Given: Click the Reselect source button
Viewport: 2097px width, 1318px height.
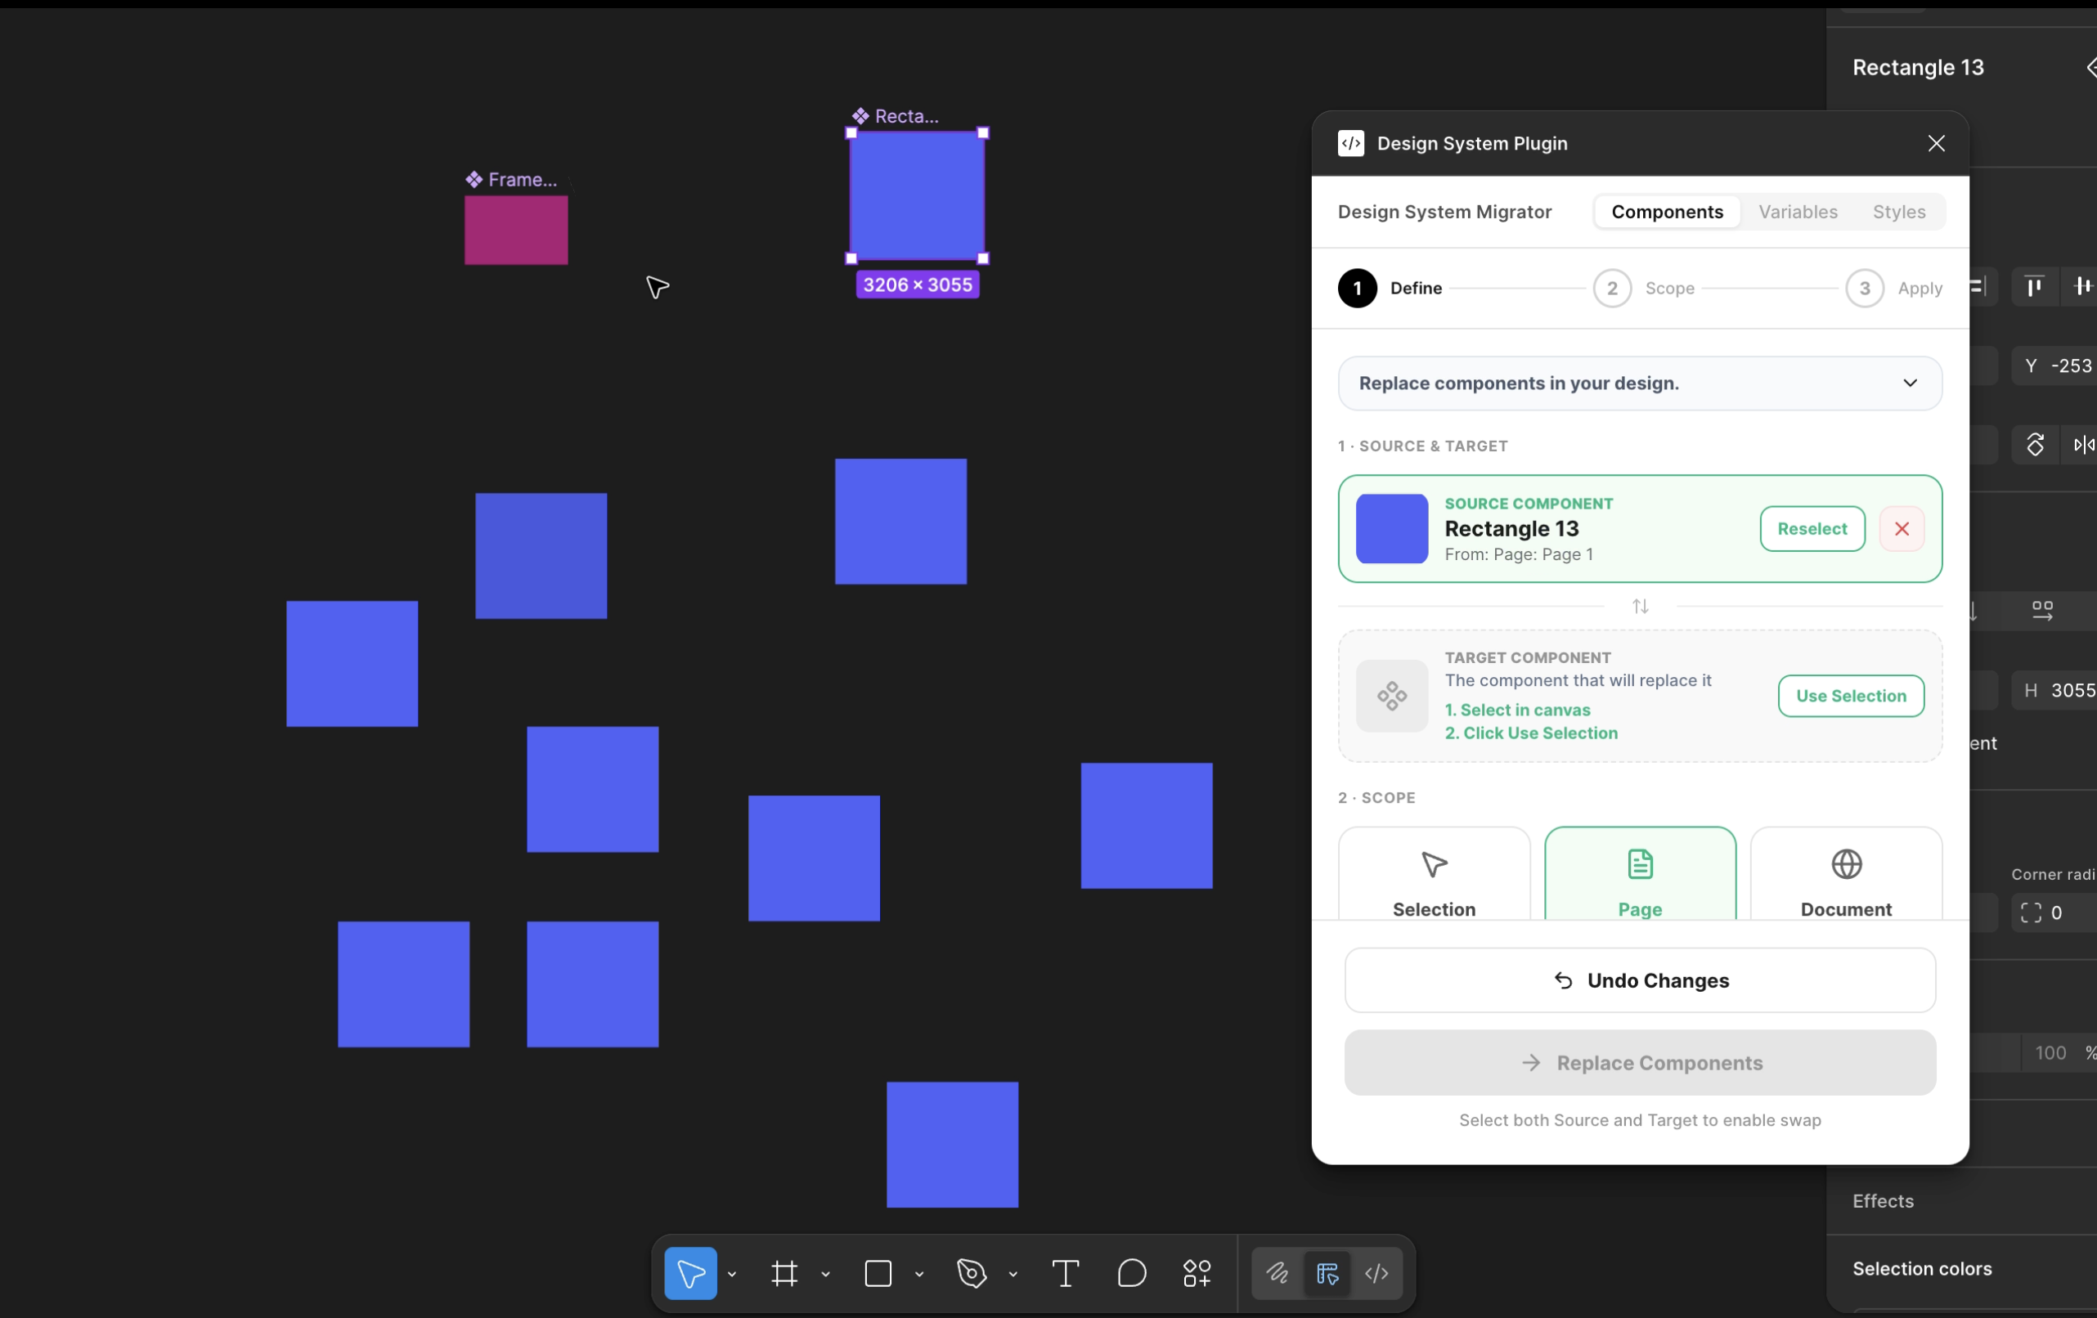Looking at the screenshot, I should click(x=1812, y=528).
